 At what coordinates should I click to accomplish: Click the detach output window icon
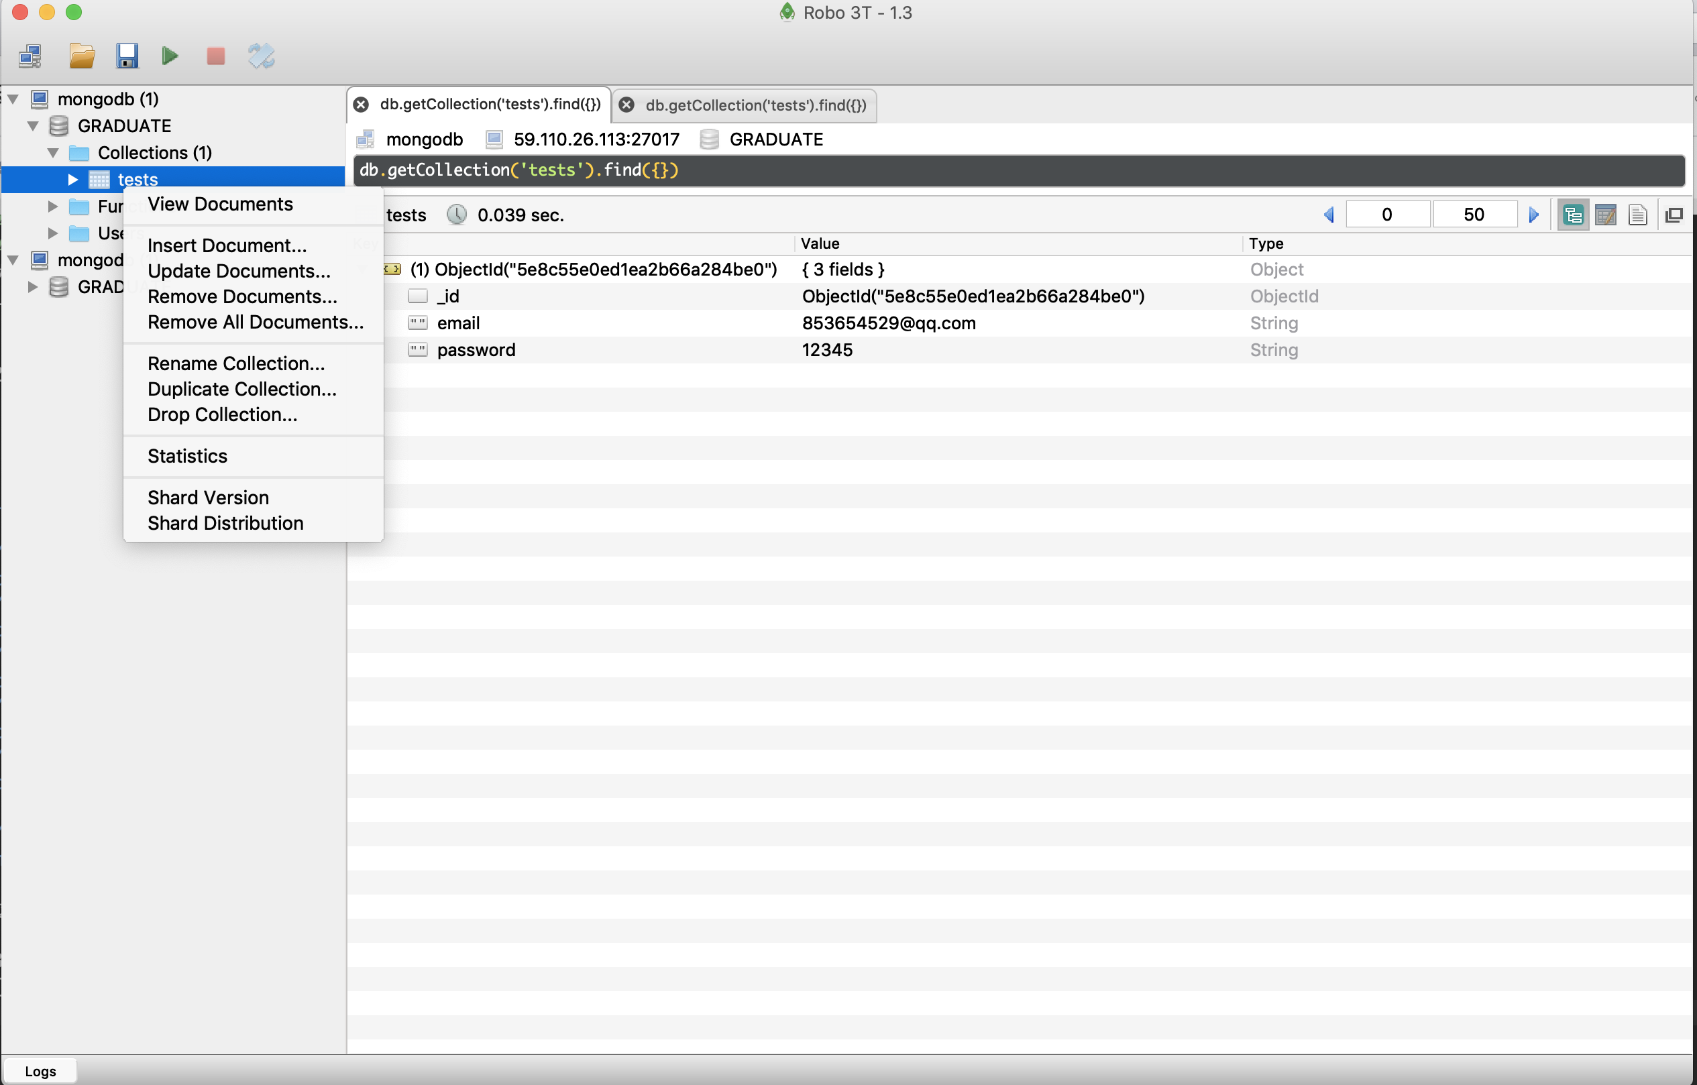pyautogui.click(x=1674, y=215)
